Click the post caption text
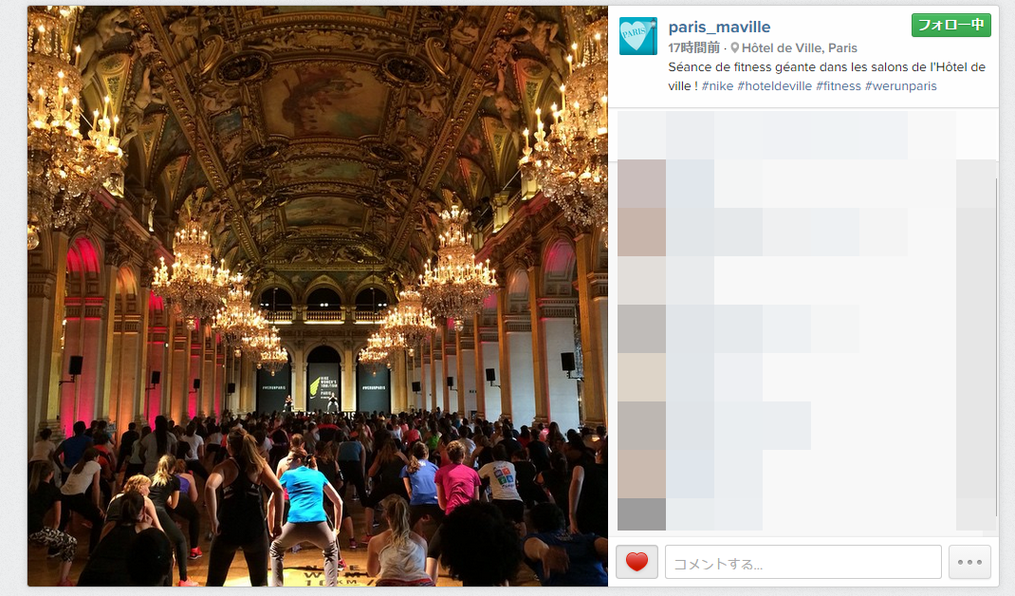The height and width of the screenshot is (596, 1015). coord(826,77)
